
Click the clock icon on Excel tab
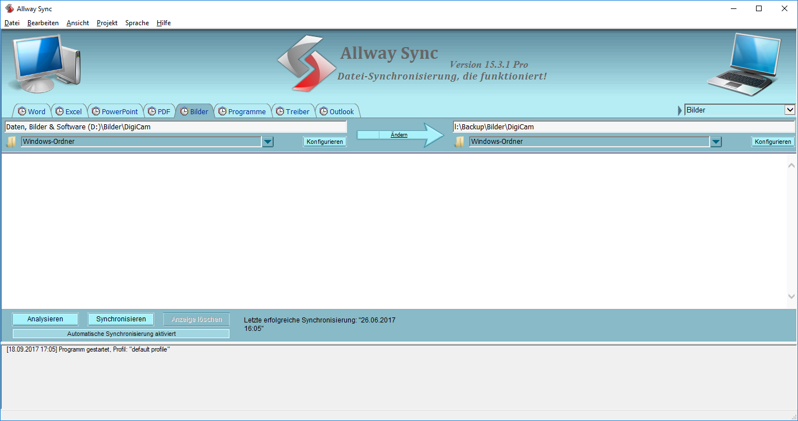pos(59,111)
